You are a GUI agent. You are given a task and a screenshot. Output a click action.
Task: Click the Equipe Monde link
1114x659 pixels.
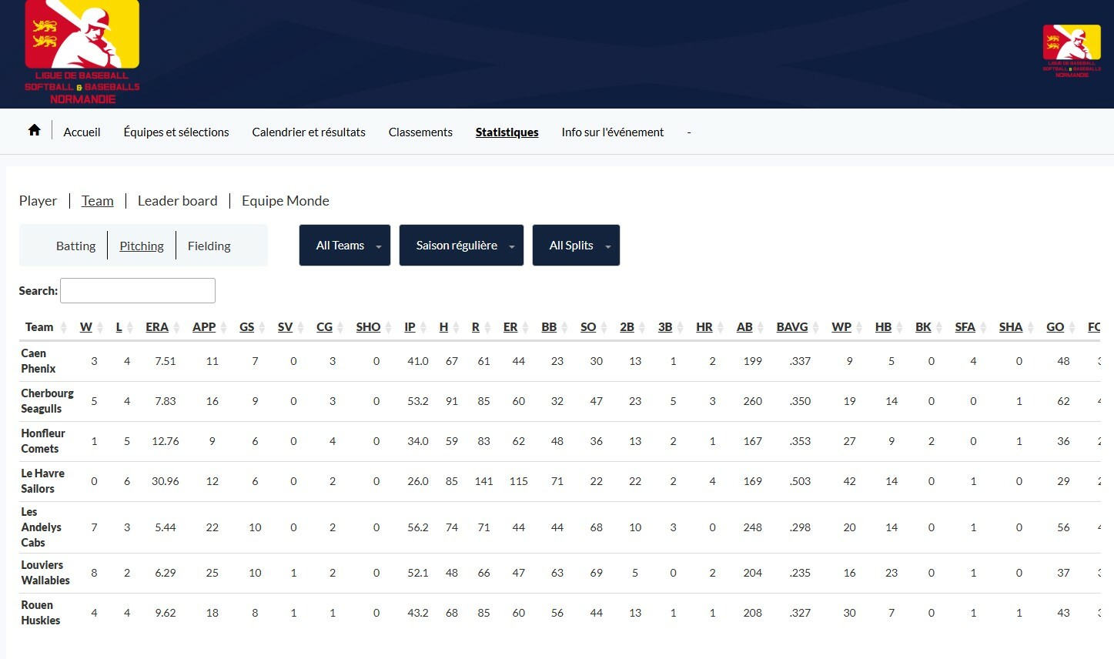285,201
